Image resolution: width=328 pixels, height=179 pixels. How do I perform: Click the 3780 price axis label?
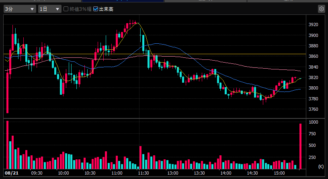(313, 99)
